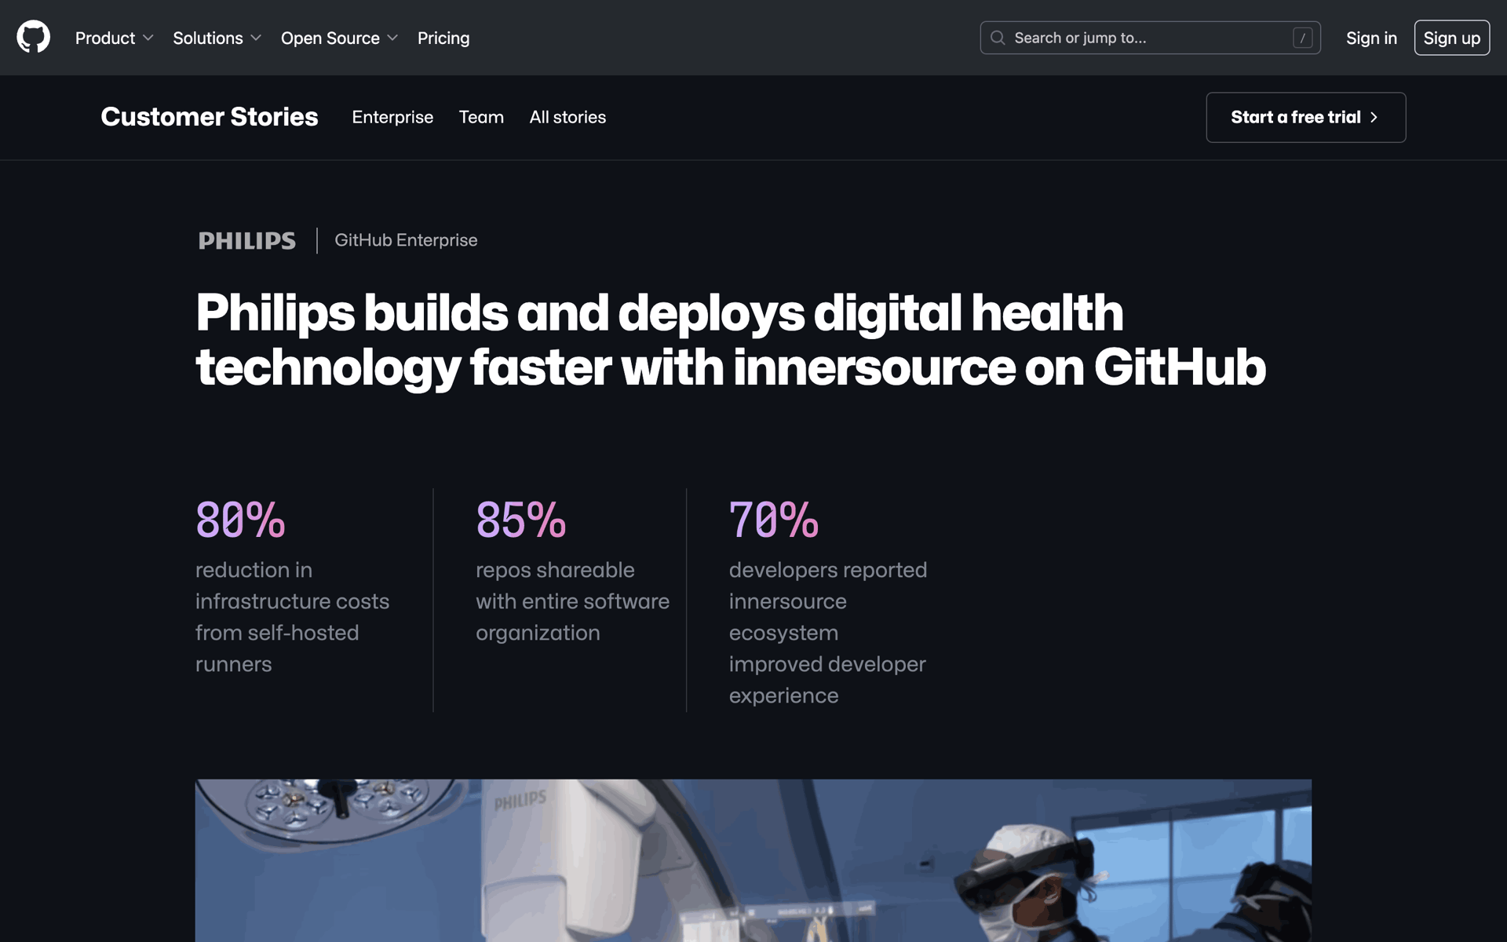
Task: Start a free trial
Action: pos(1305,117)
